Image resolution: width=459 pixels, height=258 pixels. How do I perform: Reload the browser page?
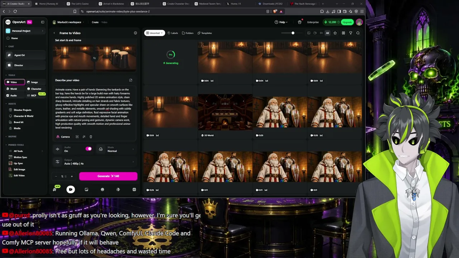pos(15,11)
